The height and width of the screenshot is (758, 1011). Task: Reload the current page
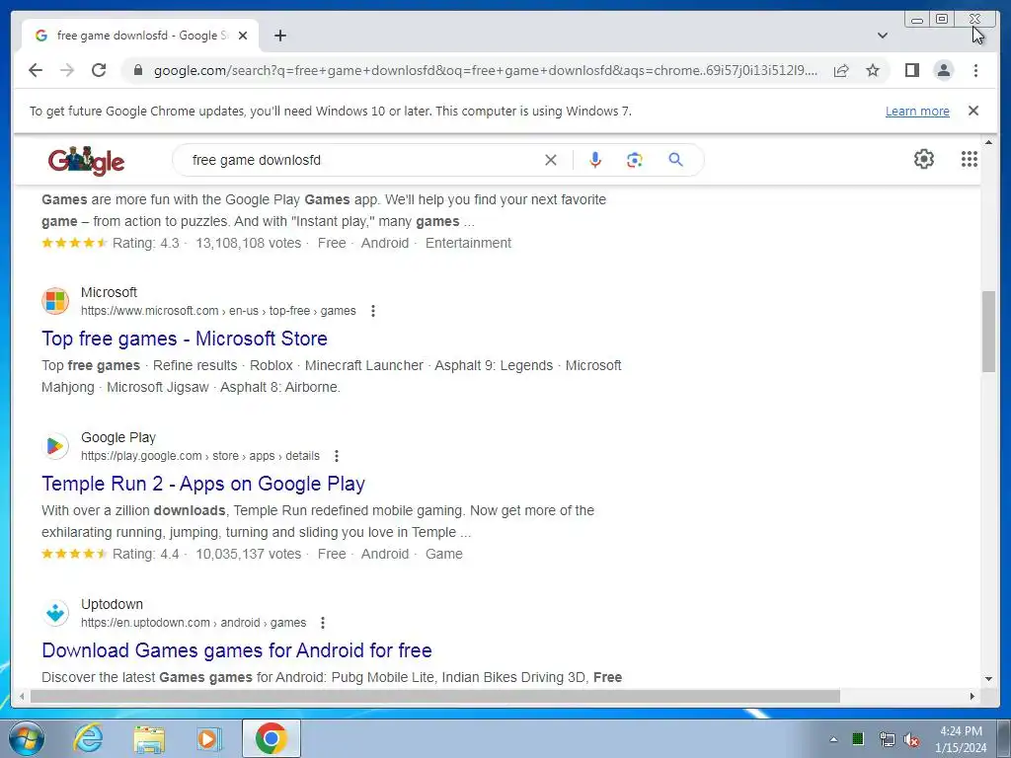click(99, 70)
